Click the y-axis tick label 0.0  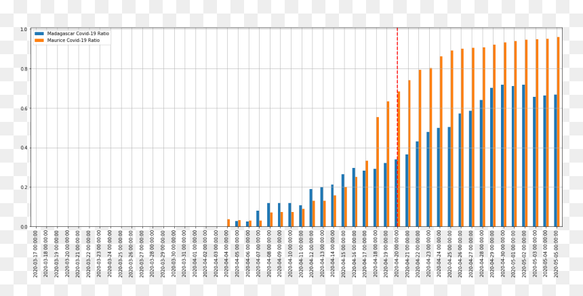pyautogui.click(x=24, y=226)
